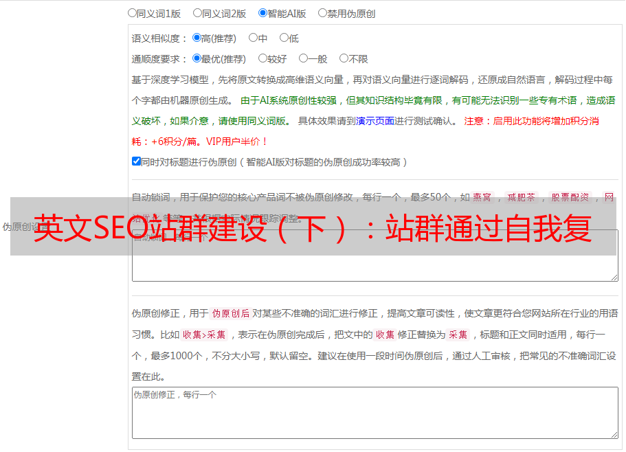Click the red VIP用户半价 notice text
The height and width of the screenshot is (452, 626).
[236, 142]
